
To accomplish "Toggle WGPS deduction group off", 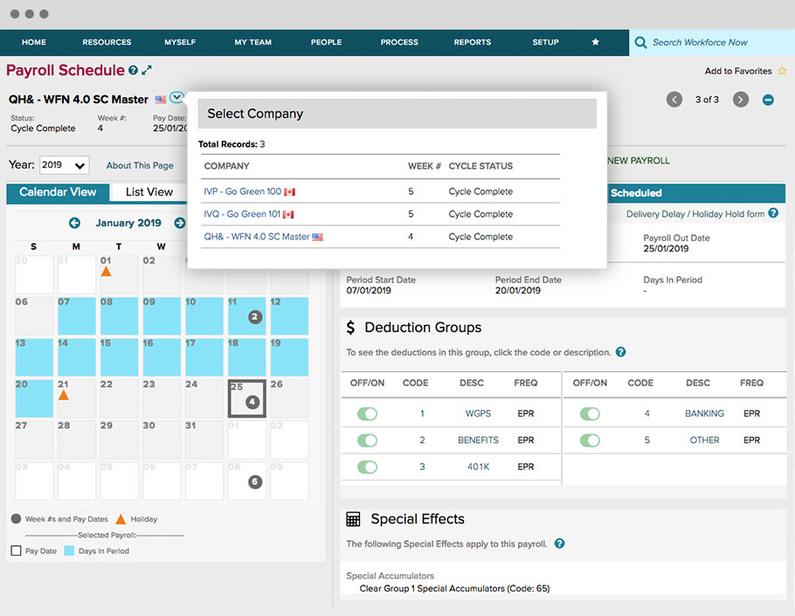I will 367,413.
